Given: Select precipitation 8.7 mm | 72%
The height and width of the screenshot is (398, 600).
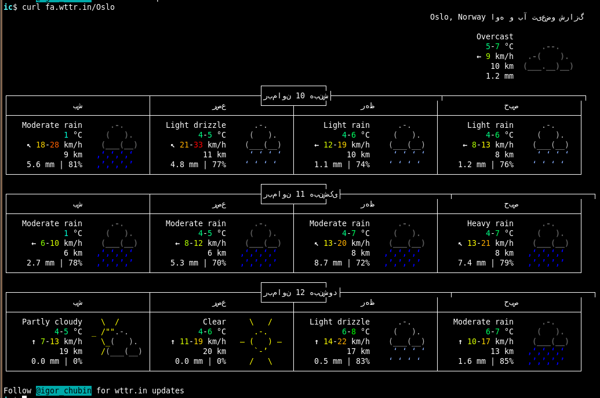Looking at the screenshot, I should click(x=342, y=263).
